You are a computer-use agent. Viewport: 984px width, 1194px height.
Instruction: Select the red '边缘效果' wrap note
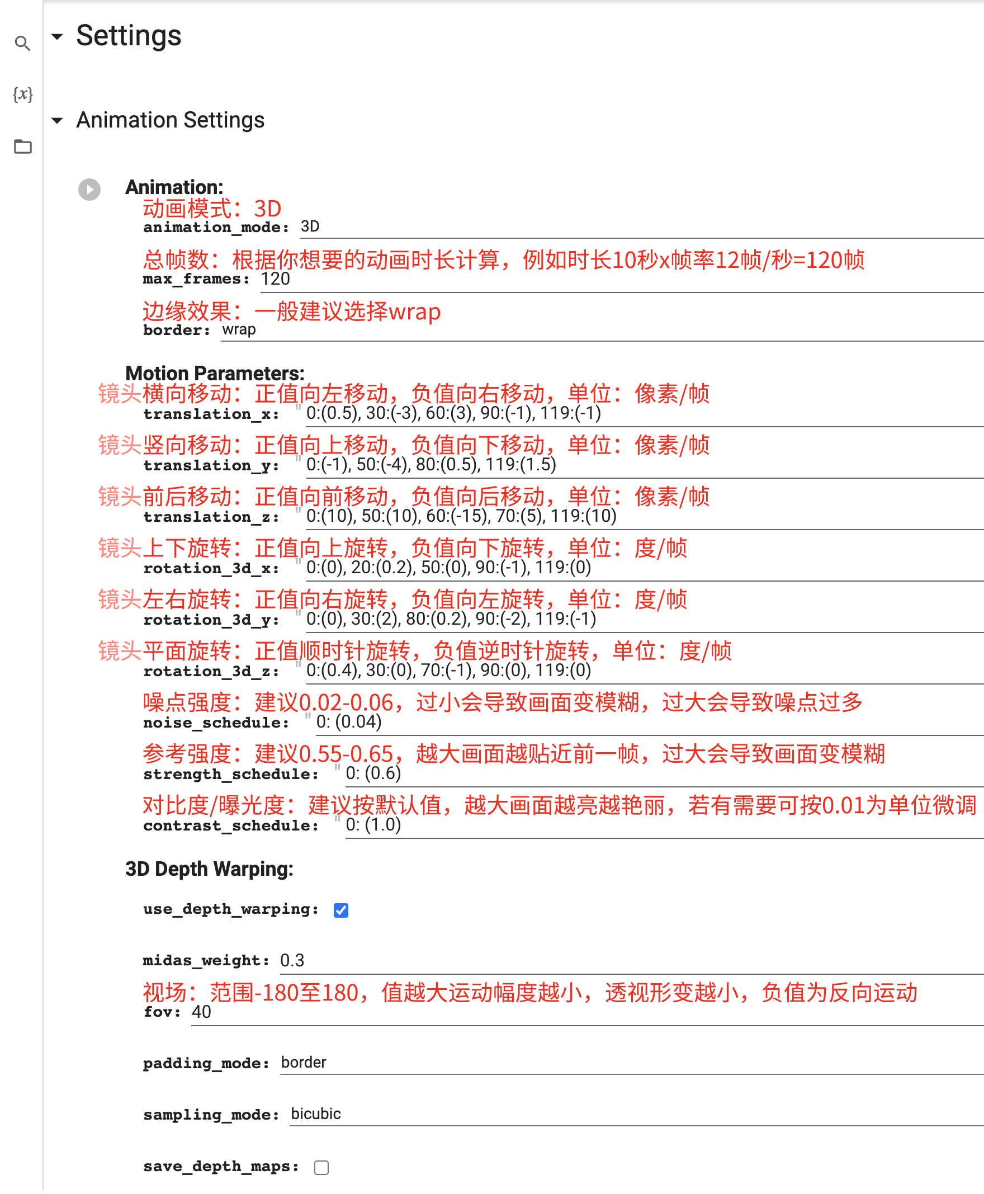pos(291,312)
